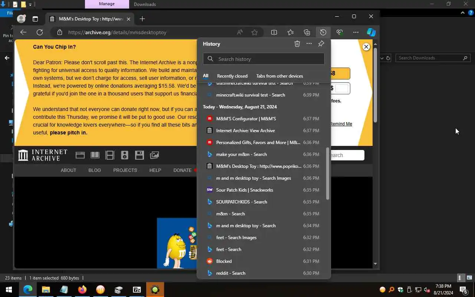The width and height of the screenshot is (475, 297).
Task: Open Split screen in Edge toolbar
Action: click(x=274, y=32)
